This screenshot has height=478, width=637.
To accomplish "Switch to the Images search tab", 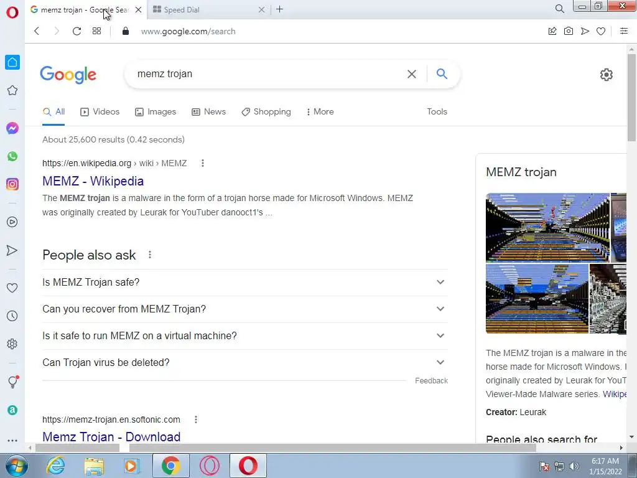I will coord(156,112).
